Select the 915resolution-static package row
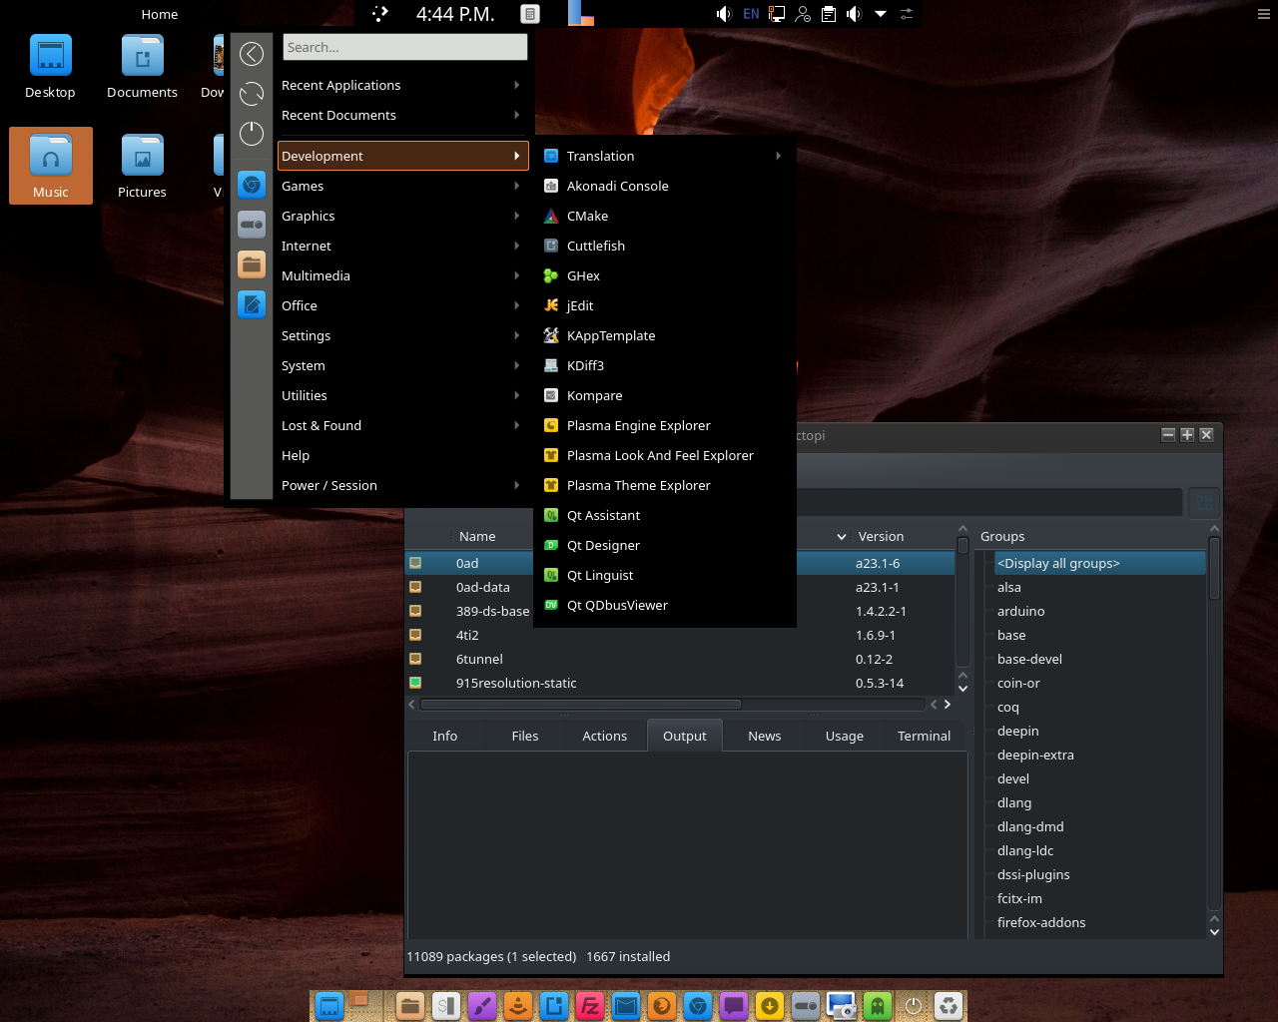The width and height of the screenshot is (1278, 1022). pos(680,683)
